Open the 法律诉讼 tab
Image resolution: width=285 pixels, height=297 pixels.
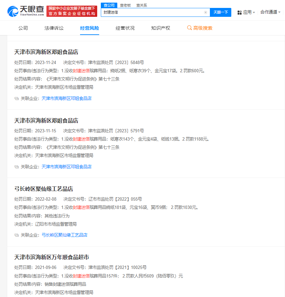tap(54, 28)
